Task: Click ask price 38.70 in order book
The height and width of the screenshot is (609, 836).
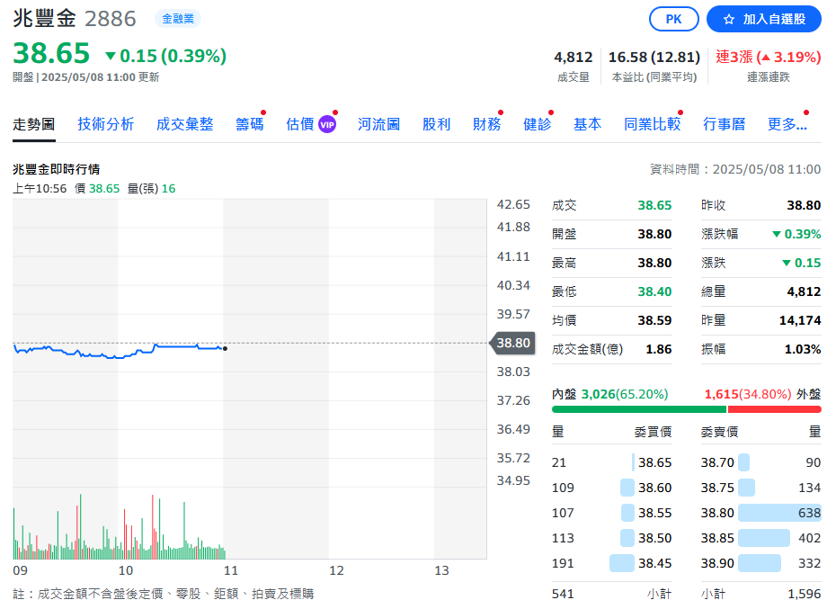Action: 717,462
